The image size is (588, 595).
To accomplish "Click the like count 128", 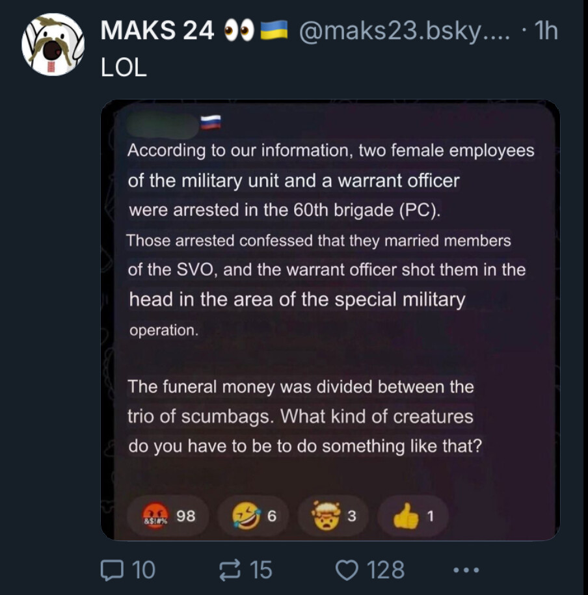I will [x=385, y=570].
